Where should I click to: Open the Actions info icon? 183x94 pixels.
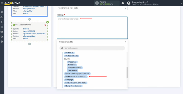(x=97, y=3)
